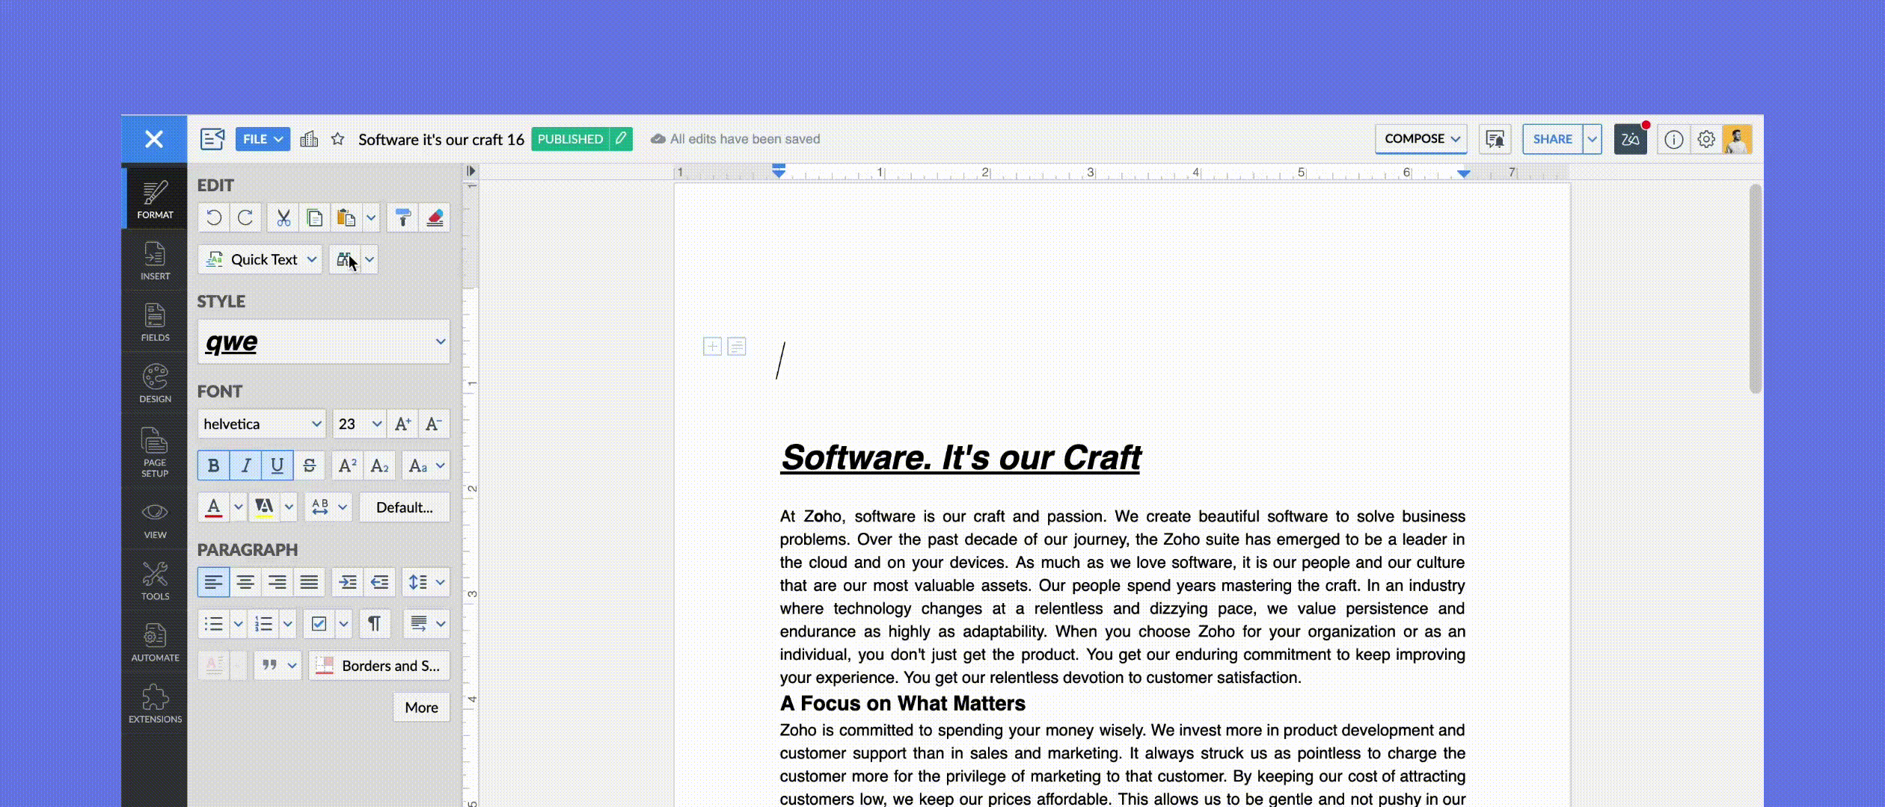Increase paragraph indent
Screen dimensions: 1885x807
(347, 582)
